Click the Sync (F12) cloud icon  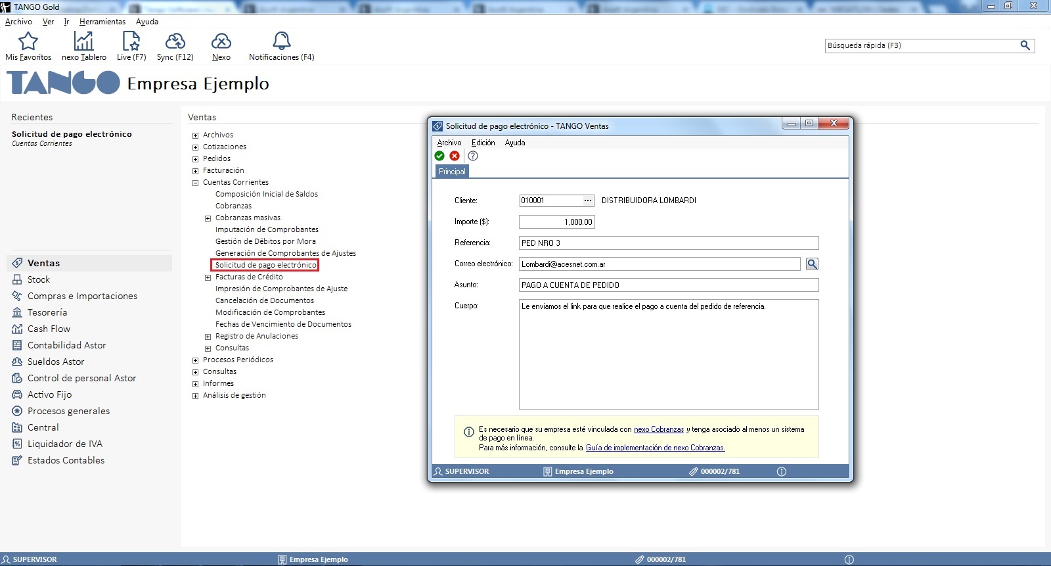coord(175,42)
